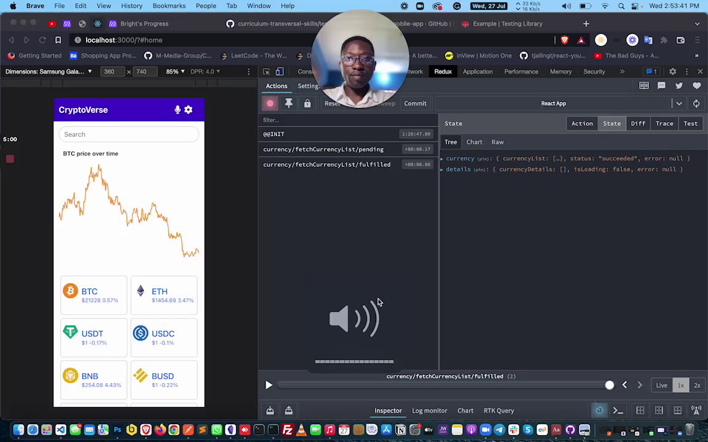Select the Chart subtab under State
The height and width of the screenshot is (442, 708).
pos(474,142)
